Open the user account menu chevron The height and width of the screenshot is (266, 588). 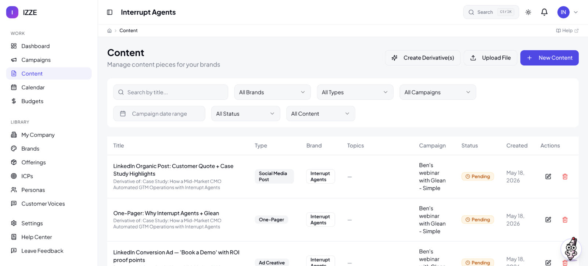576,12
